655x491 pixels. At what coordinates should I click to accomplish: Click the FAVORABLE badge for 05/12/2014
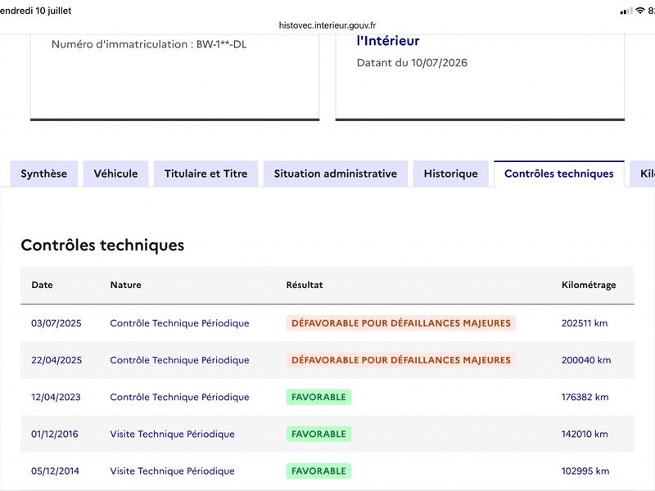(318, 471)
